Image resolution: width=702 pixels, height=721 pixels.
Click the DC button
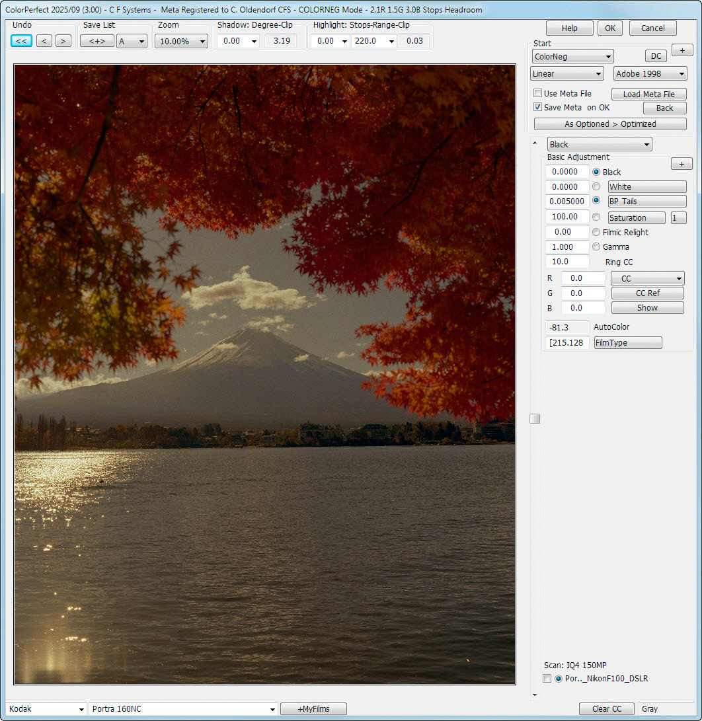click(x=656, y=56)
